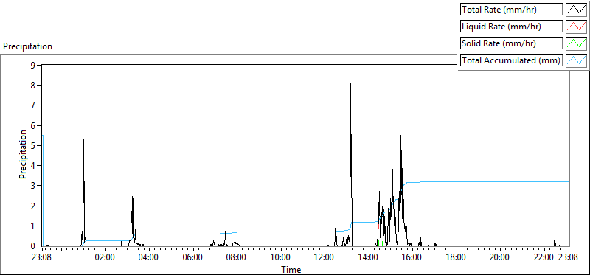Click the 8 mm/hr peak near 13:00
Screen dimensions: 590x275
tap(351, 84)
